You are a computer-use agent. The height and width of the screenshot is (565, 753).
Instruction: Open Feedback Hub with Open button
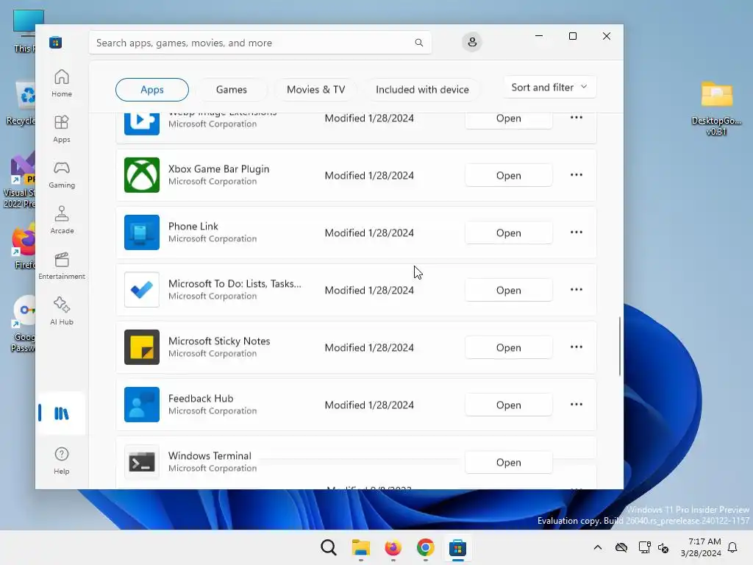coord(509,405)
